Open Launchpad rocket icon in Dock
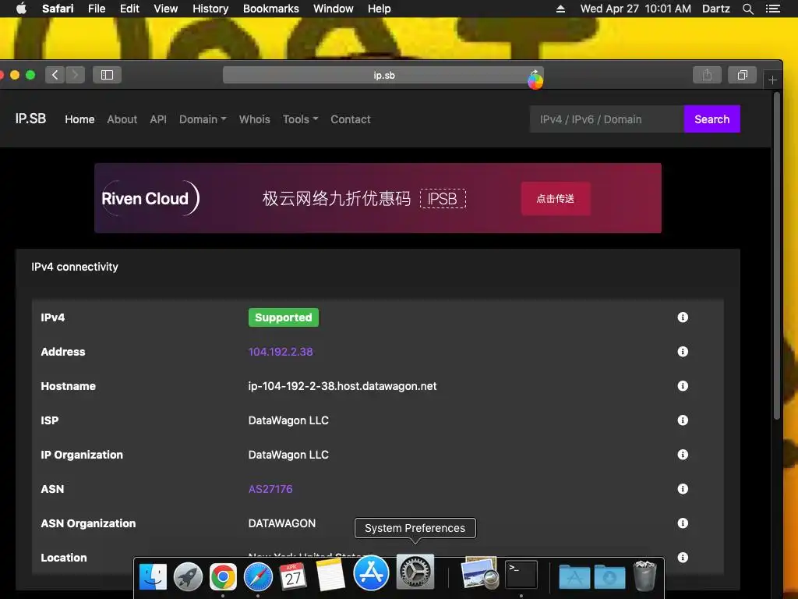Viewport: 798px width, 599px height. click(188, 576)
